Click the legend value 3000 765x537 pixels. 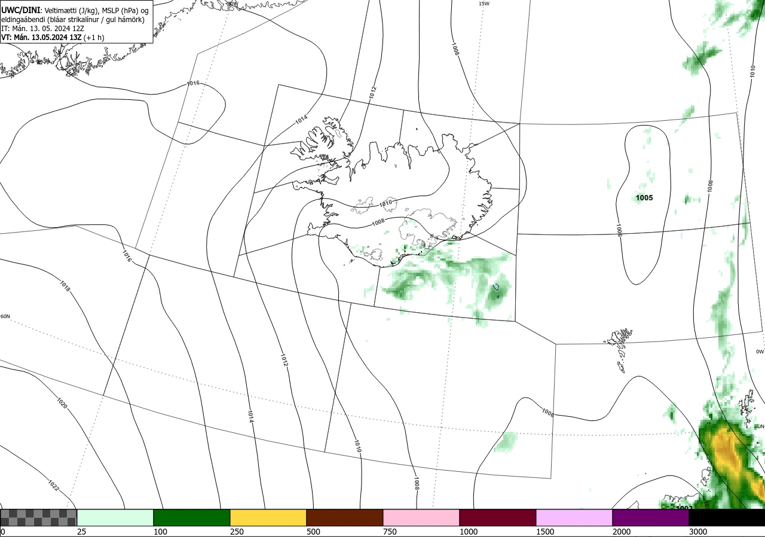click(698, 532)
